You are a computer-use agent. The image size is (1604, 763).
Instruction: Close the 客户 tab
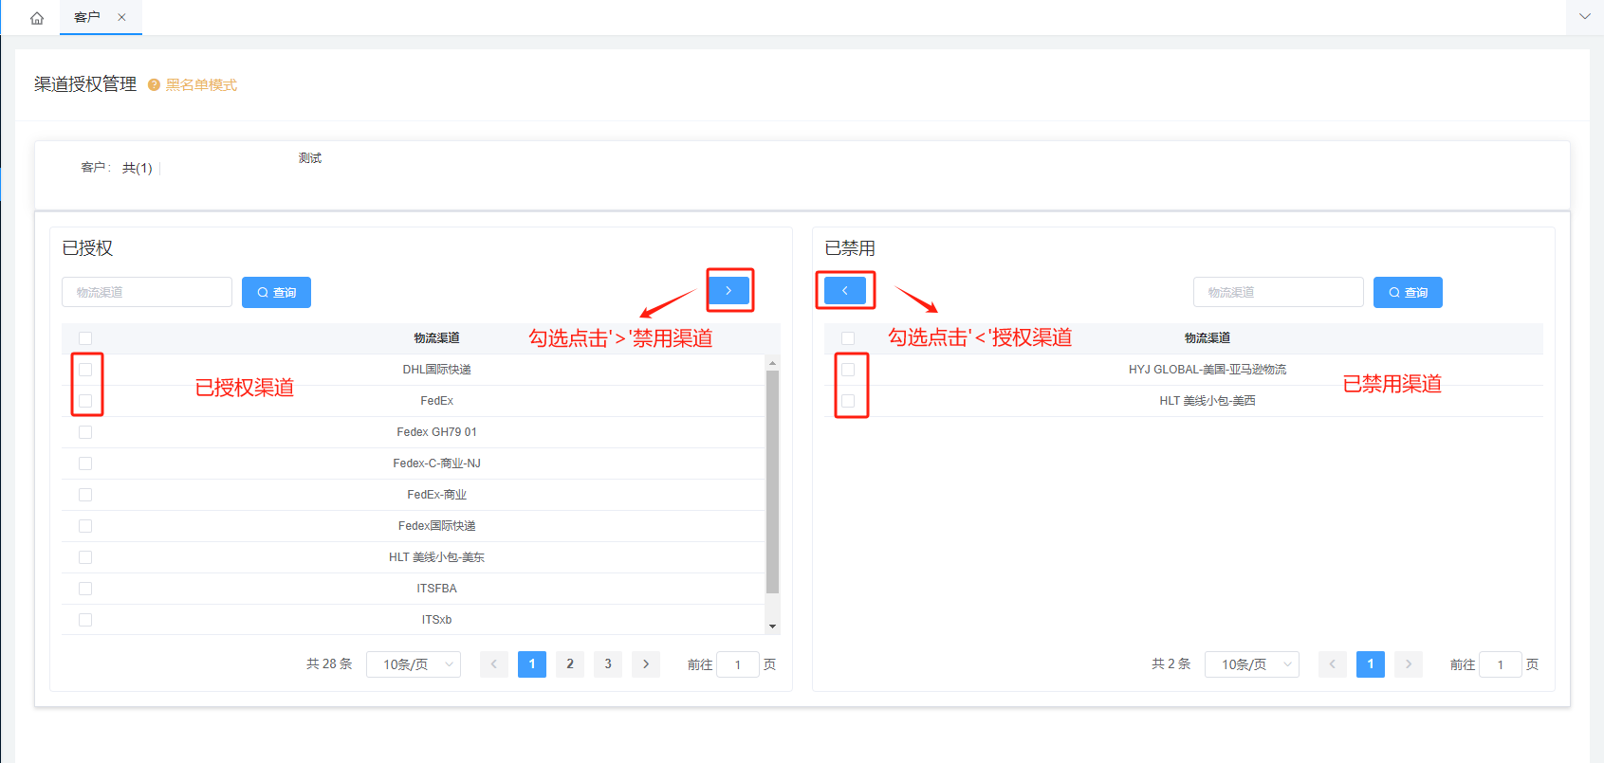tap(121, 17)
